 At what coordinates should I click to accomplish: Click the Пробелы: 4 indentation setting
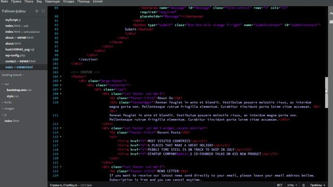click(317, 185)
